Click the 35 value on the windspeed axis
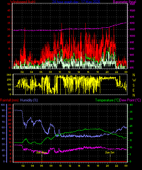 9,23
